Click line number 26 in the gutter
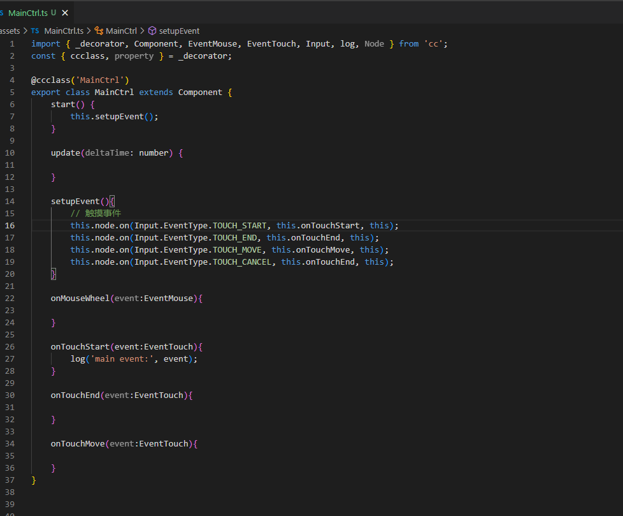The height and width of the screenshot is (516, 623). pyautogui.click(x=10, y=347)
